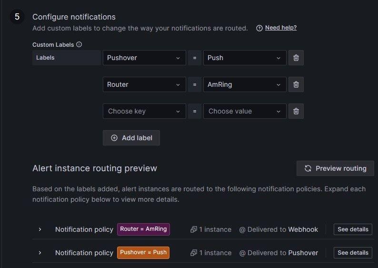Click the help question mark icon
The height and width of the screenshot is (268, 378).
[259, 28]
